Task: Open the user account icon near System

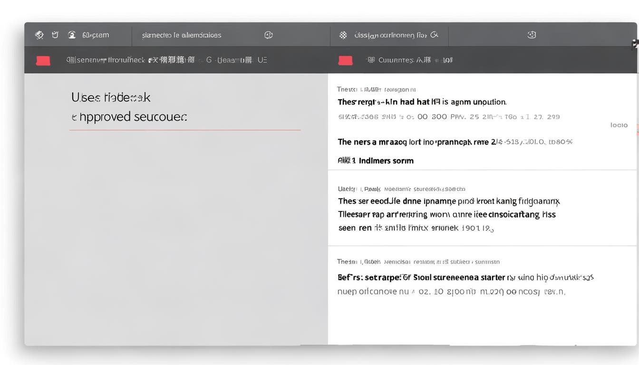Action: [72, 35]
